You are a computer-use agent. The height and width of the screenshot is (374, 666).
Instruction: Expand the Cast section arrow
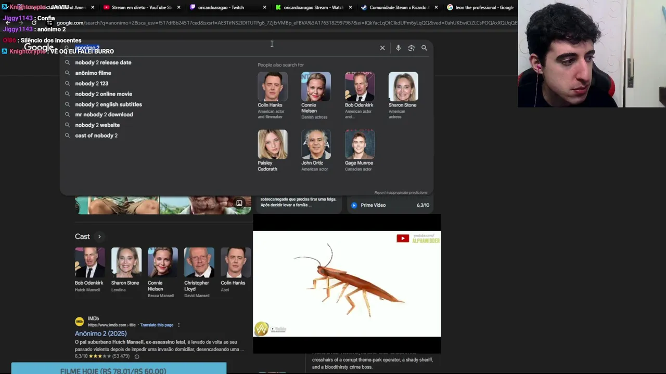[99, 236]
